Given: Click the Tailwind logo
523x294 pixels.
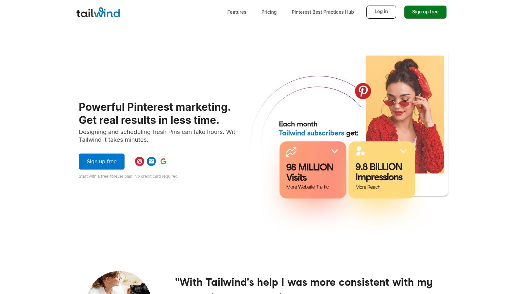Looking at the screenshot, I should coord(98,12).
